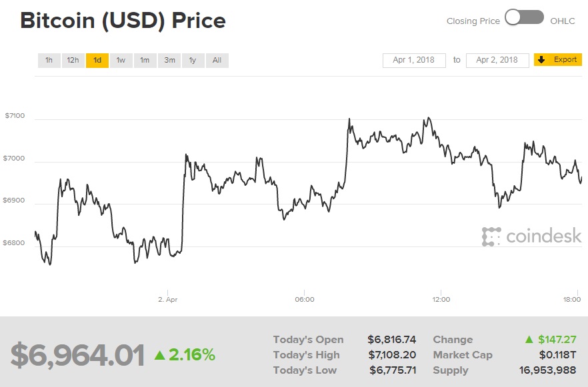Open the Apr 2, 2018 end date field
Screen dimensions: 588x387
tap(497, 60)
